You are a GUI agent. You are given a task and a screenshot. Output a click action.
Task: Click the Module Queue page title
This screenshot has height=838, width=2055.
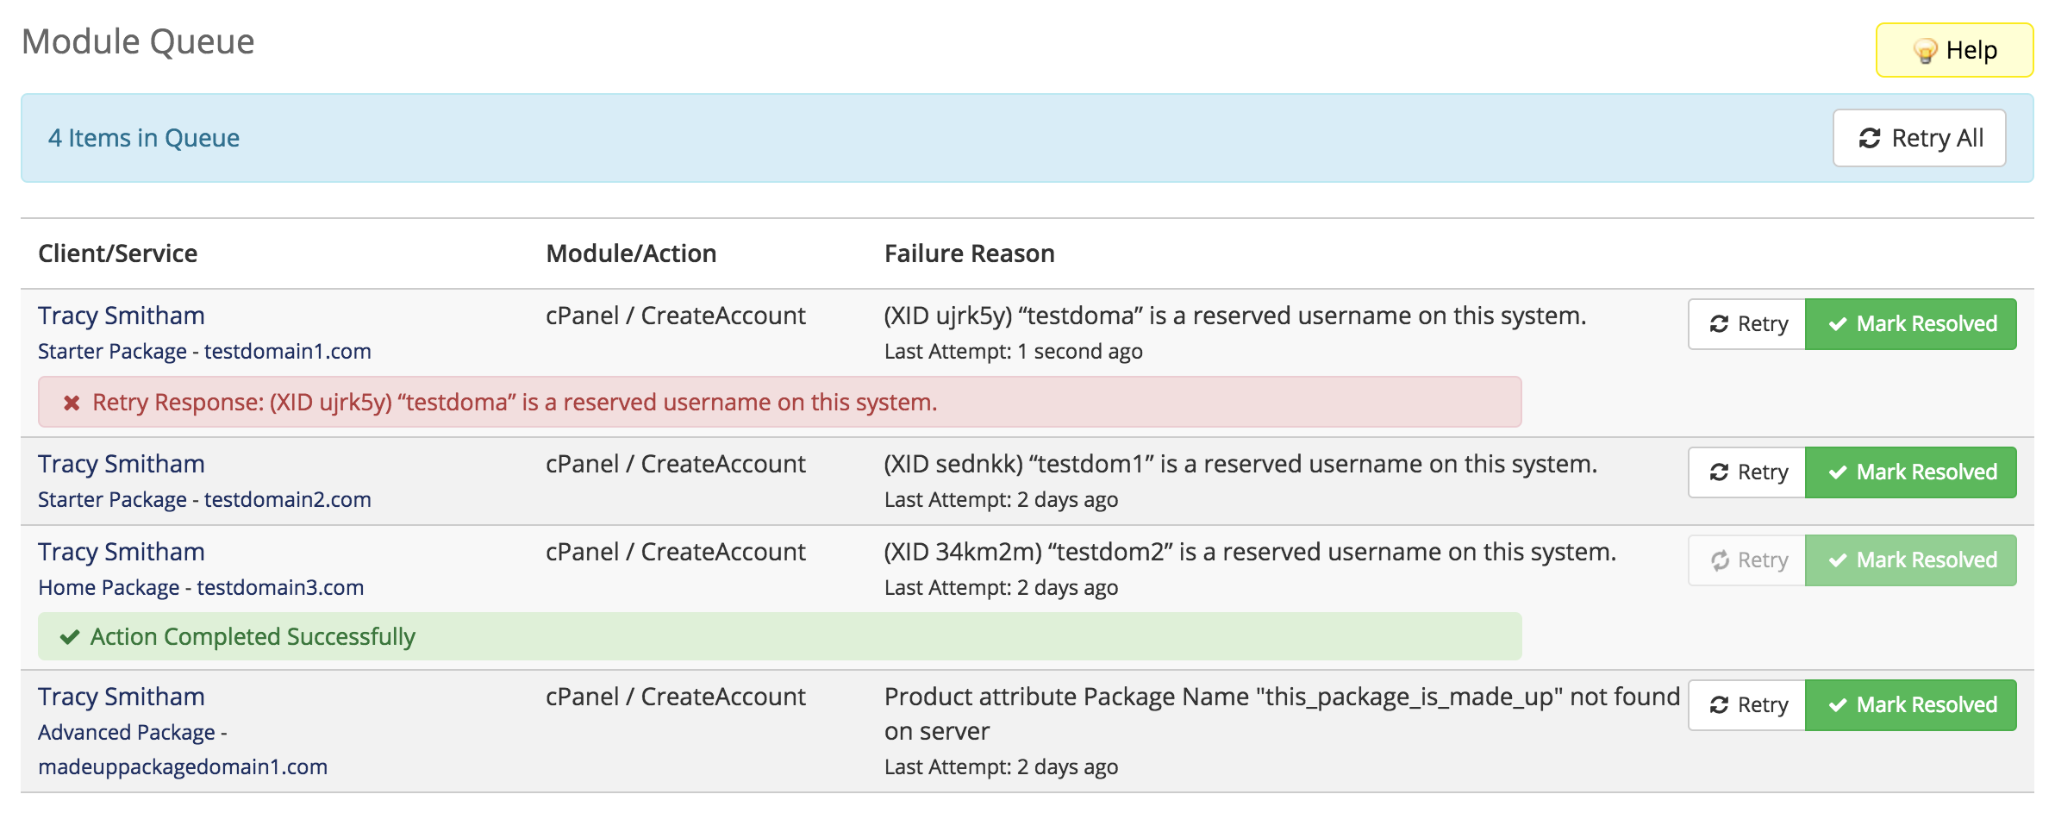click(x=138, y=41)
